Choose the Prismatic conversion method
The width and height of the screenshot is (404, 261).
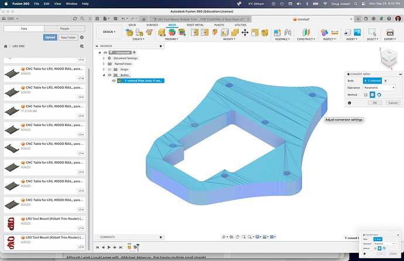click(372, 95)
